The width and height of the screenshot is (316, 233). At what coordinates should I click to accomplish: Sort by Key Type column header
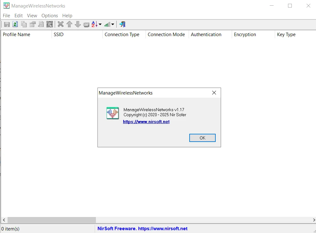[296, 35]
